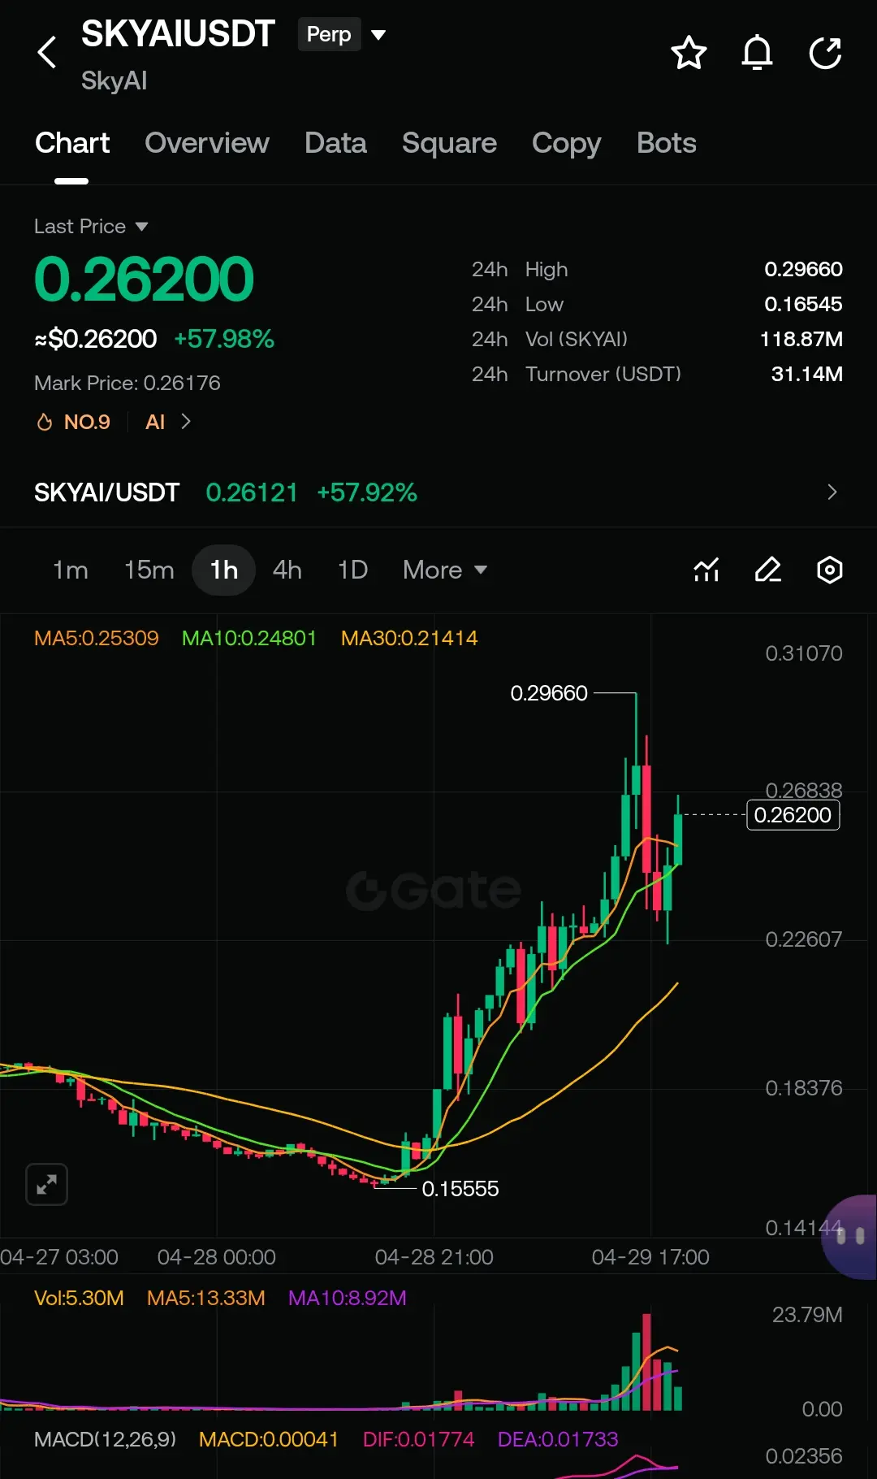This screenshot has width=877, height=1479.
Task: Tap the SKYAIUSDT pair title
Action: (x=178, y=34)
